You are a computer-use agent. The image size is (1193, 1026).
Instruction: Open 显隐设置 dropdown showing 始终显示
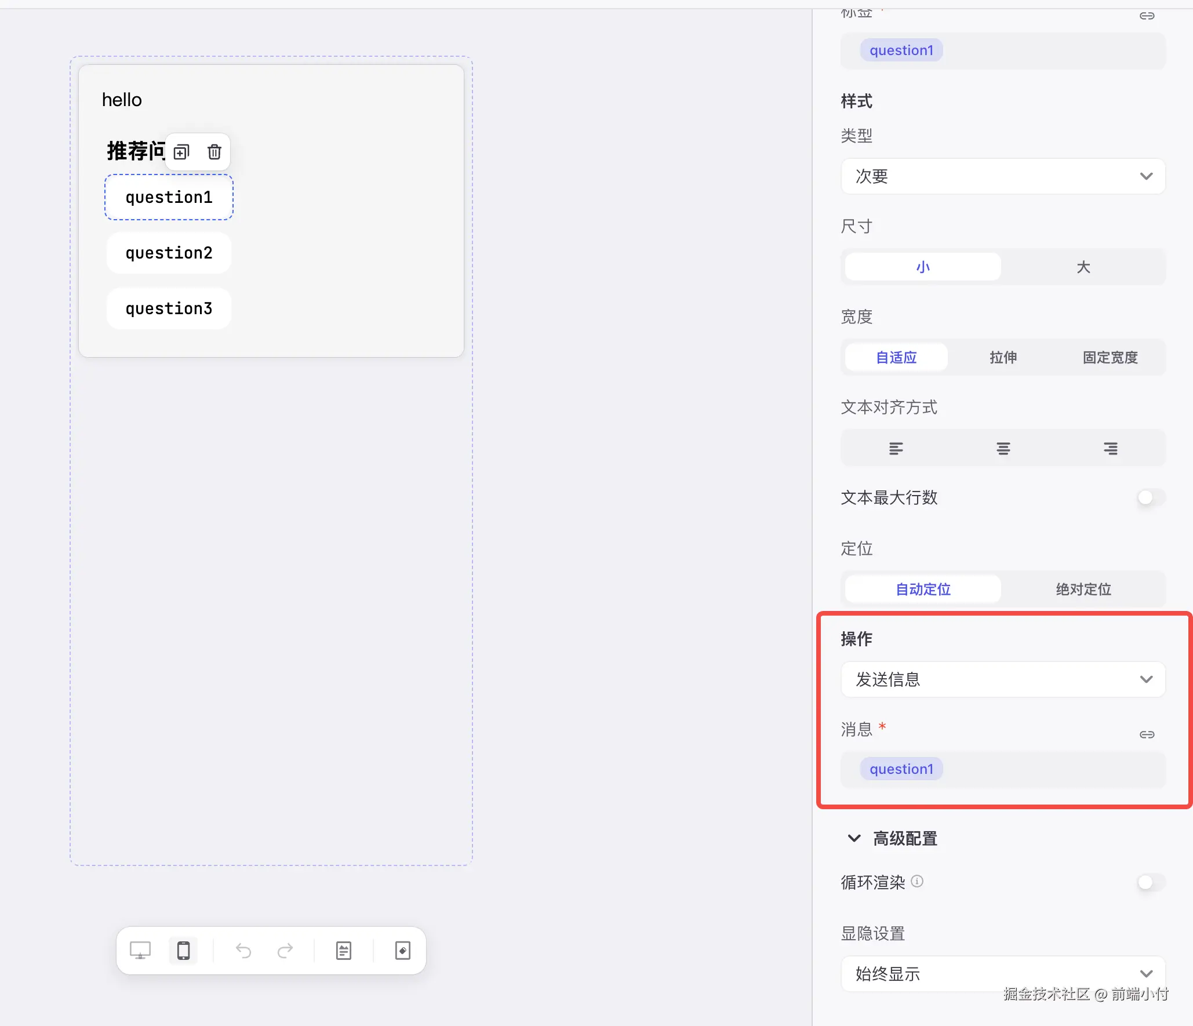(1003, 974)
